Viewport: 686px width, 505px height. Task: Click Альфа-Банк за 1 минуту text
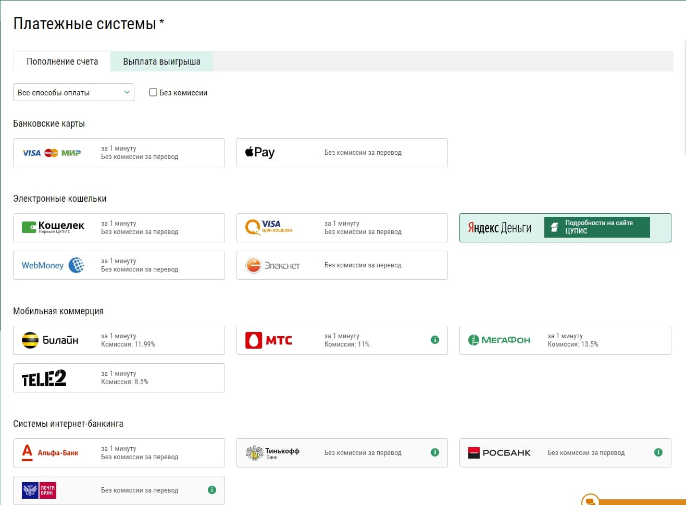[119, 449]
